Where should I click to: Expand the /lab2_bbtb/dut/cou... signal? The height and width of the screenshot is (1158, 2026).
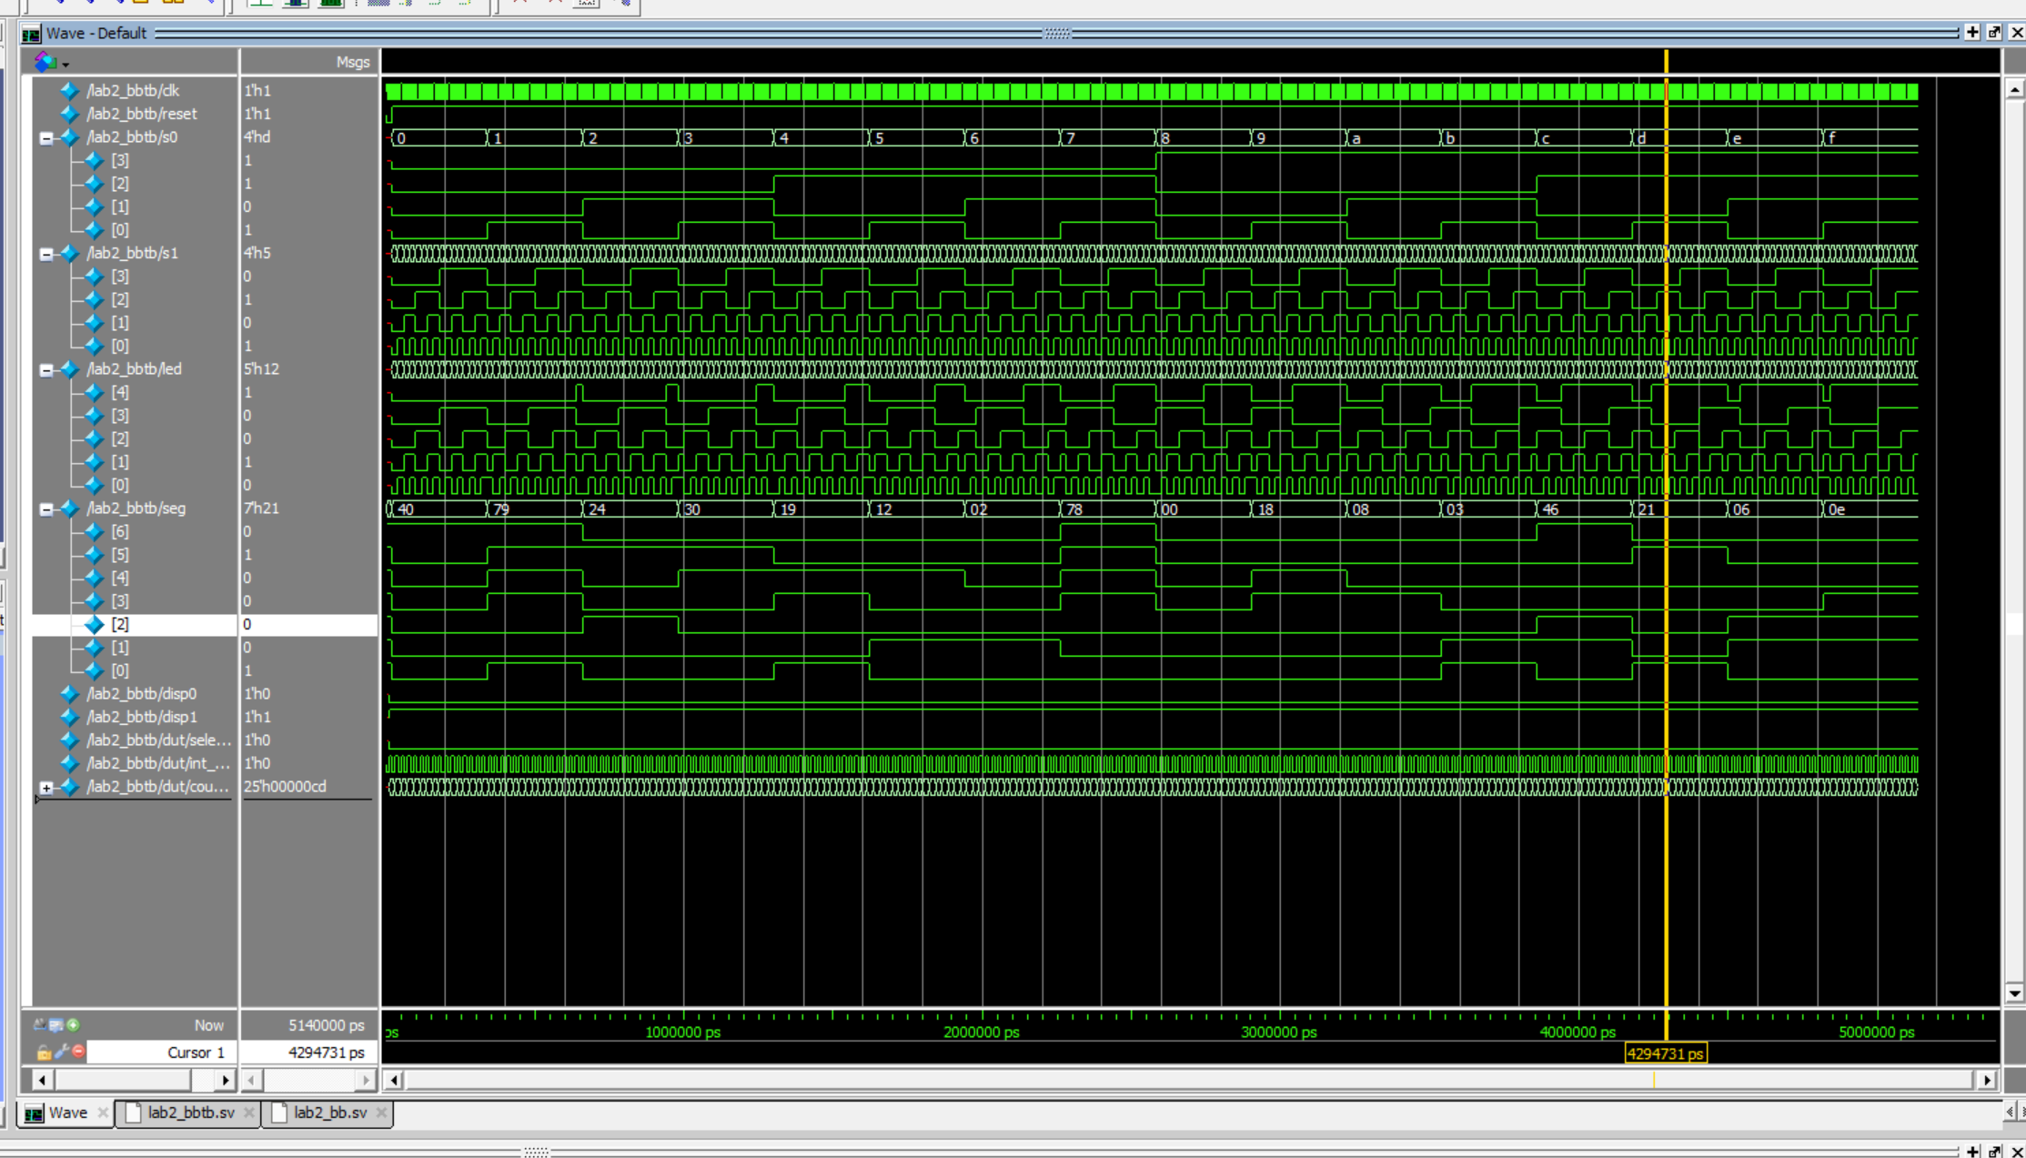point(46,788)
